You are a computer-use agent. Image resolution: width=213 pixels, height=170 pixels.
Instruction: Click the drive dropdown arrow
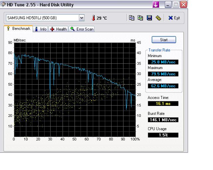click(x=82, y=18)
